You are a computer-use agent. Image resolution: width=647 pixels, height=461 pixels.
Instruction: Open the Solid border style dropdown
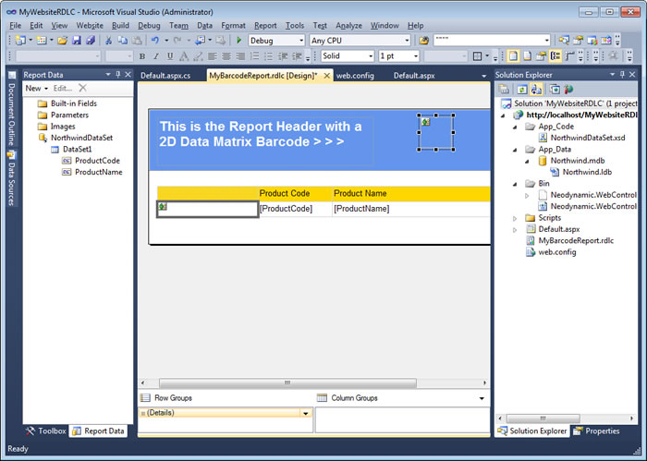coord(371,56)
